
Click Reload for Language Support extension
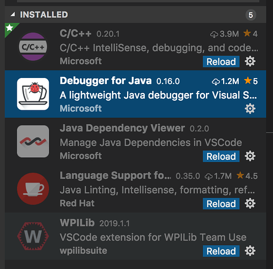221,204
